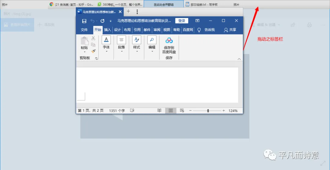Screen dimensions: 330x170
Task: Switch to the 设计 ribbon tab
Action: tap(117, 30)
